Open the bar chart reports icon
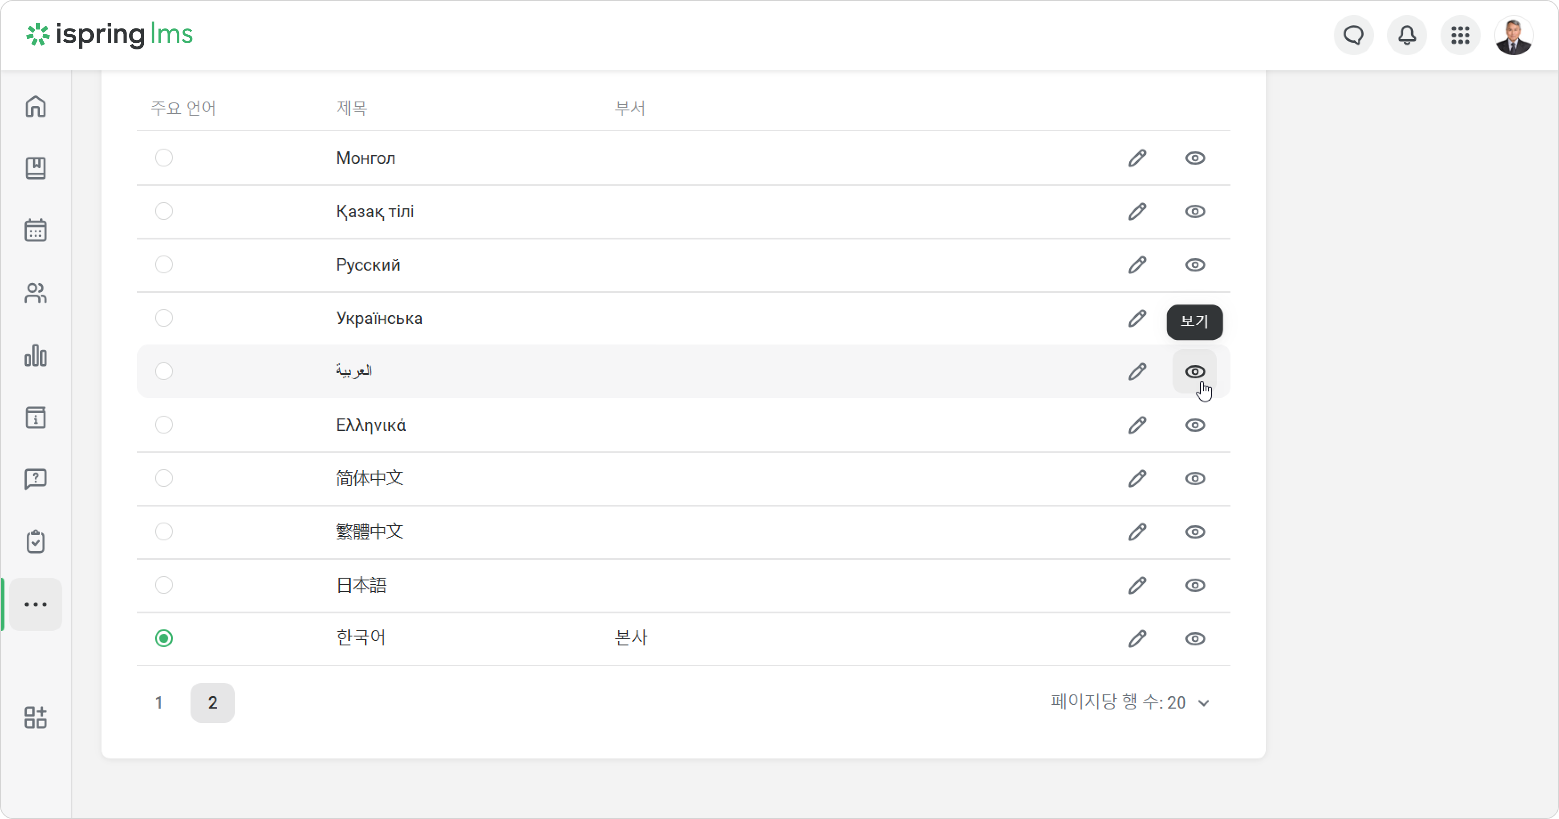Viewport: 1559px width, 819px height. [36, 355]
